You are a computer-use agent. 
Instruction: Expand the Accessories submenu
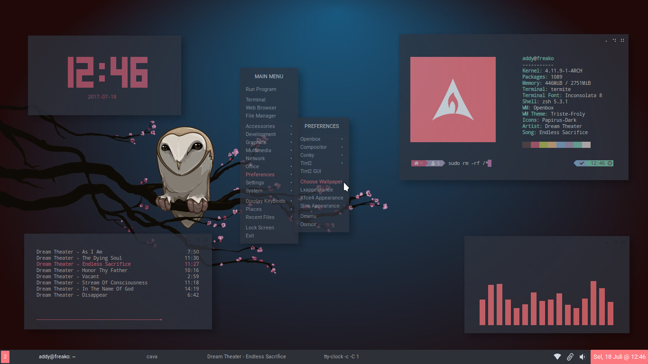pos(269,126)
